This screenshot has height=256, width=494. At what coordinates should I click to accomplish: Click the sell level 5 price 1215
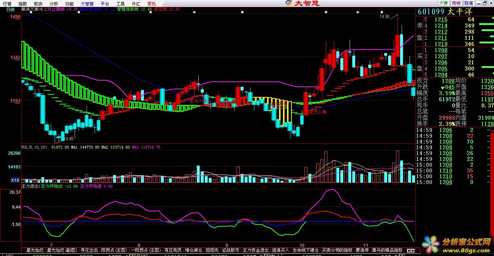tap(441, 20)
